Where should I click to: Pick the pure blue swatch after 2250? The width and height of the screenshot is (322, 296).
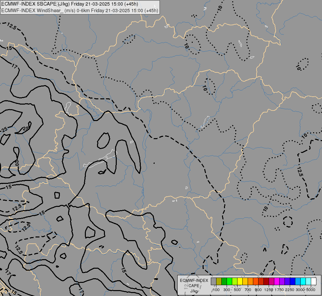[x=293, y=282]
